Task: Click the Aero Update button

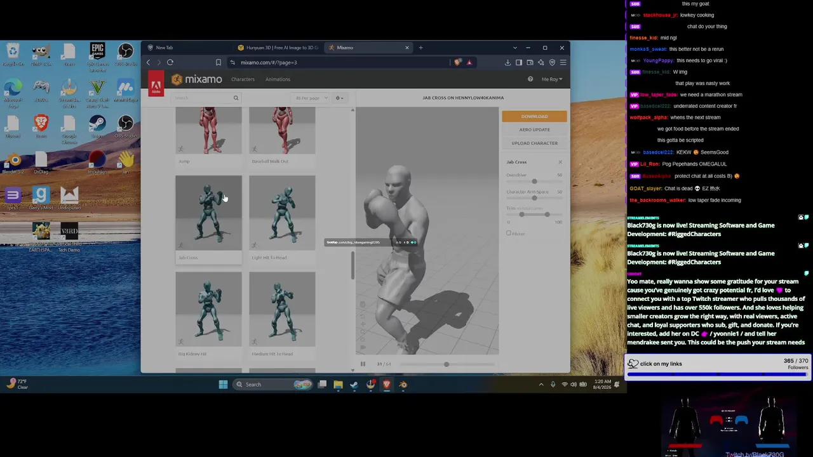Action: tap(534, 129)
